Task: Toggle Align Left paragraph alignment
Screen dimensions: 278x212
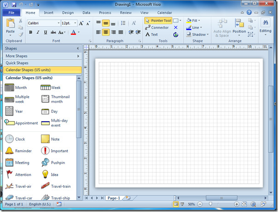Action: (x=98, y=32)
